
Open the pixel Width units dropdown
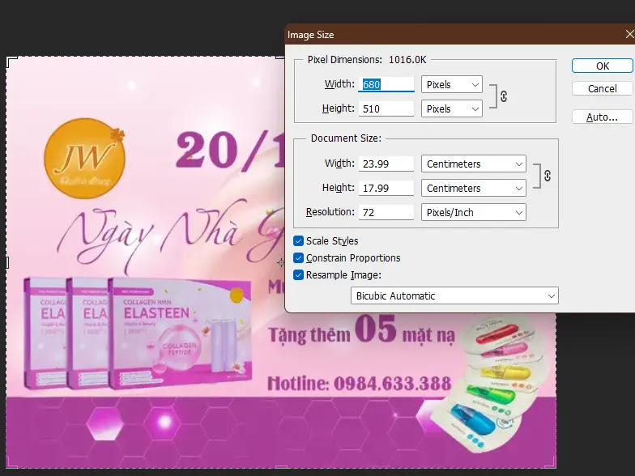click(x=452, y=84)
